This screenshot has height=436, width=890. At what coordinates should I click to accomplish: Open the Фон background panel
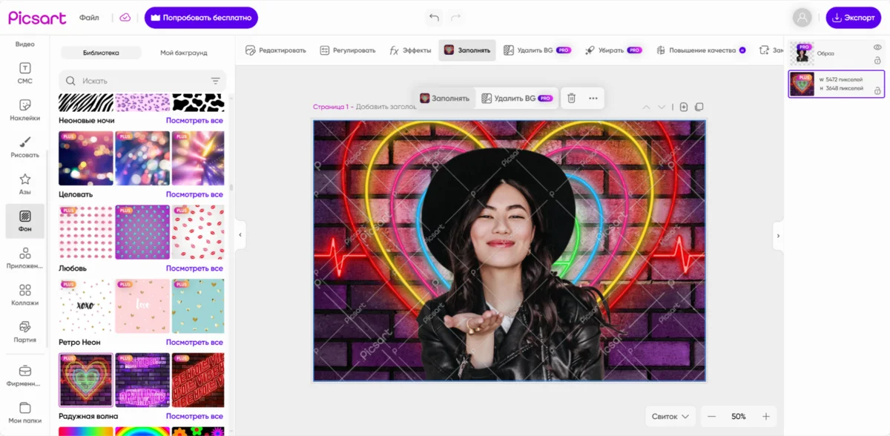click(x=24, y=221)
